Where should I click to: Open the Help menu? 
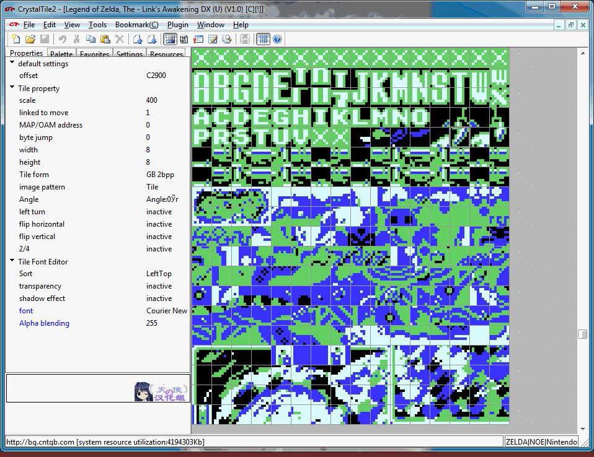click(241, 25)
